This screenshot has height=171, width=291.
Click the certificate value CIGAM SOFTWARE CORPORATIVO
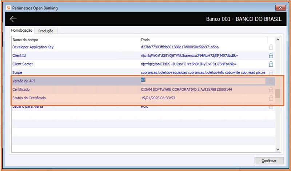[x=186, y=90]
